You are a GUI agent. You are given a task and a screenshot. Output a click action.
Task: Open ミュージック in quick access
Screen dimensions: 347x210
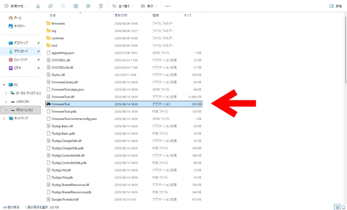coord(18,60)
